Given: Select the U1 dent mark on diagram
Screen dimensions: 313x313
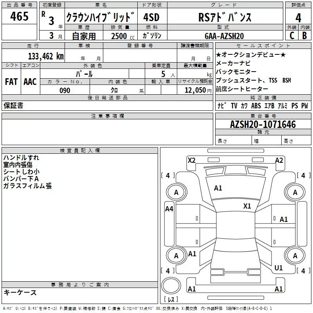Looking at the screenshot, I should coord(279,268).
